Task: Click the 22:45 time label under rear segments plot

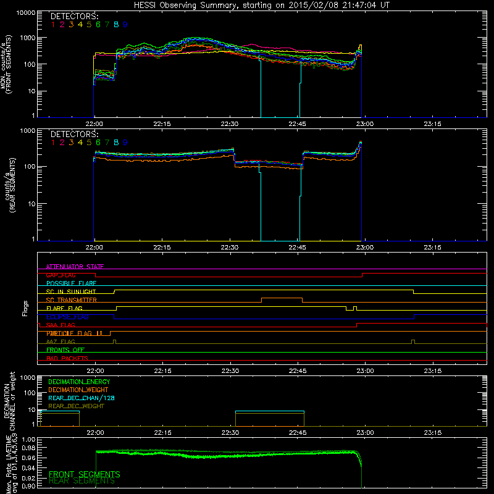Action: 297,248
